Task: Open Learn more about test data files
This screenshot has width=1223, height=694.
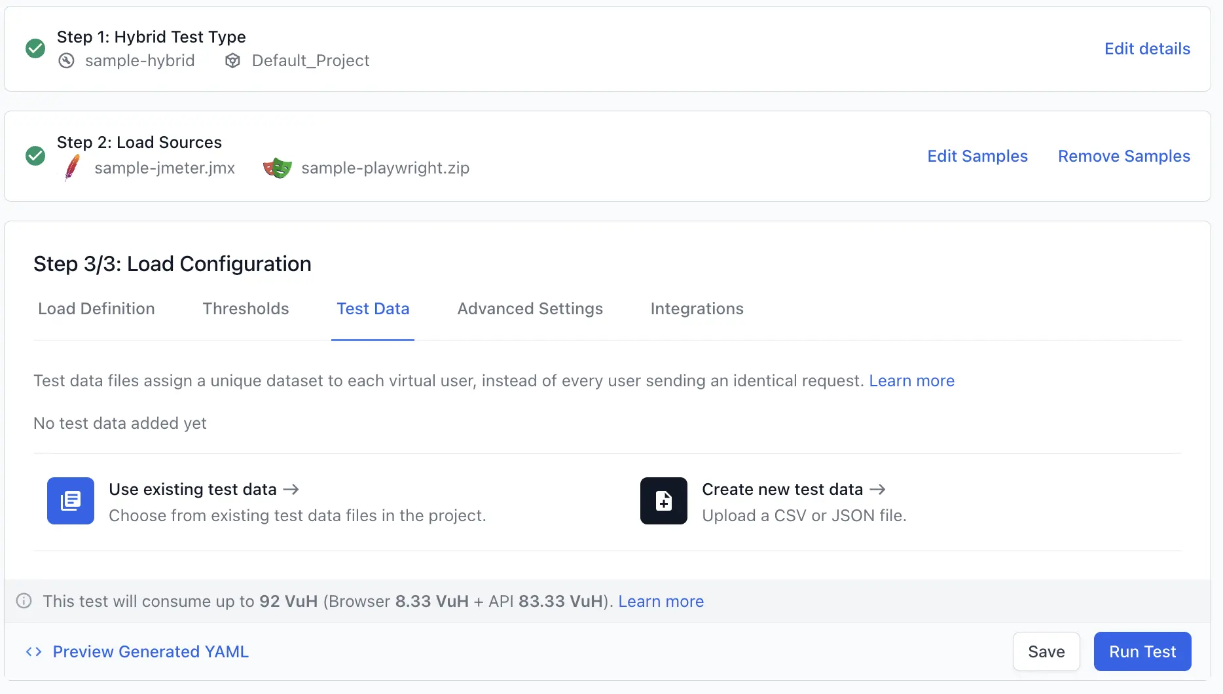Action: (x=911, y=380)
